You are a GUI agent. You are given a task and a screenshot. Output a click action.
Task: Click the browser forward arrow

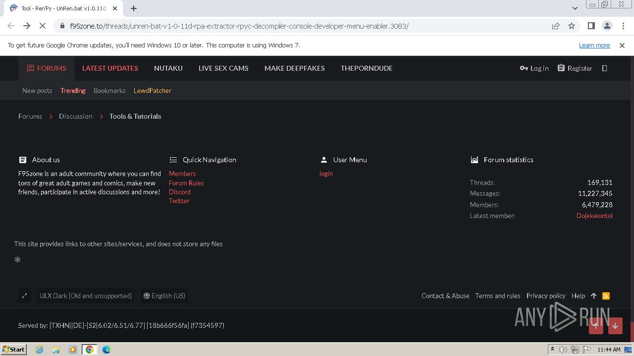(x=27, y=26)
